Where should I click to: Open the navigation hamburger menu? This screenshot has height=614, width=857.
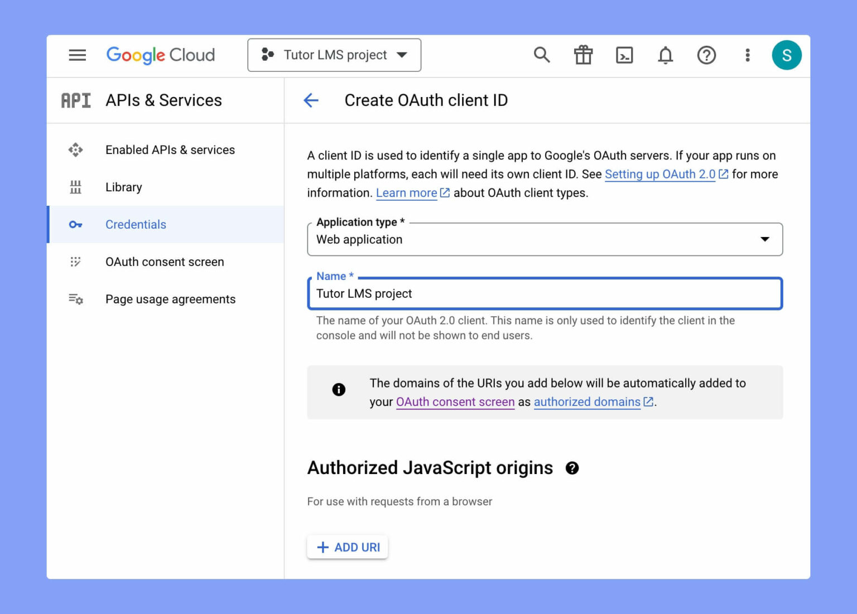(77, 55)
